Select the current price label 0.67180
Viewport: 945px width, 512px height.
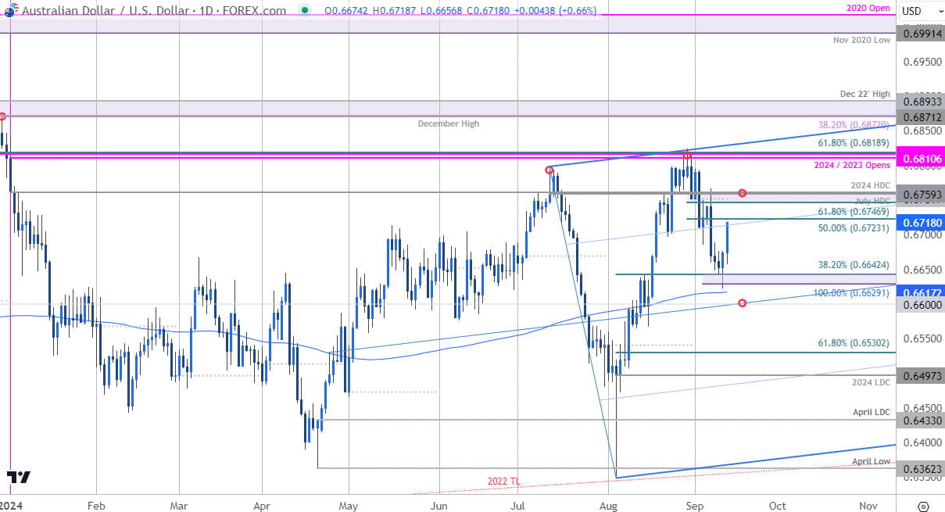(920, 223)
